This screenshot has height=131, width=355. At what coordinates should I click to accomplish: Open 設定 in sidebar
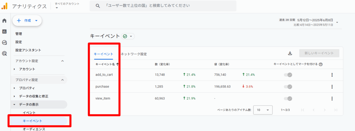[19, 42]
